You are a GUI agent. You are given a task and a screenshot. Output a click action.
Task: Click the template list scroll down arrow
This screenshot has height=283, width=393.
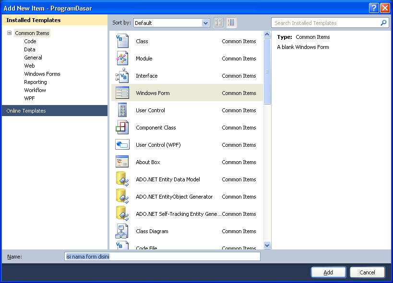pyautogui.click(x=267, y=245)
